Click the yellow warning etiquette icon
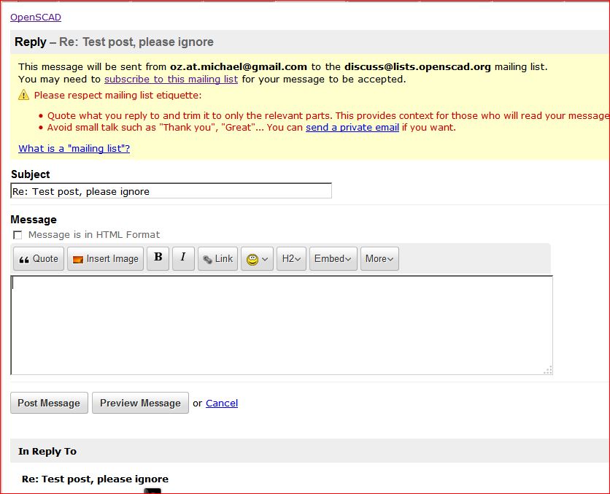Image resolution: width=610 pixels, height=494 pixels. [24, 95]
